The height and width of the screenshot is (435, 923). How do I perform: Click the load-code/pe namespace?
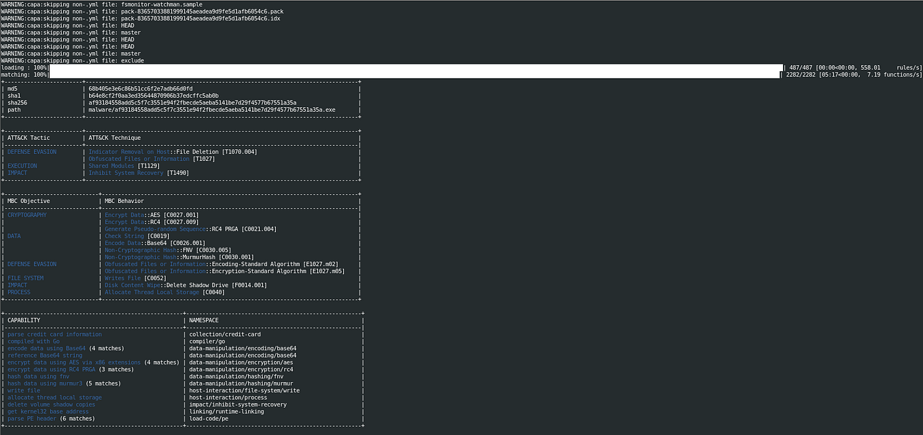pos(210,418)
